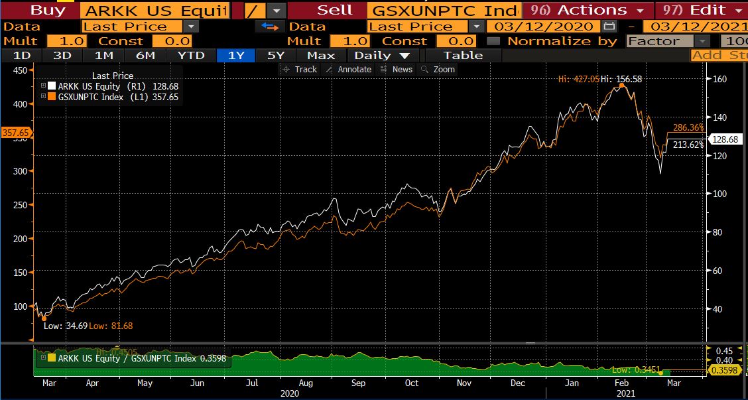
Task: Open the Buy Data Last Price dropdown
Action: [x=191, y=27]
